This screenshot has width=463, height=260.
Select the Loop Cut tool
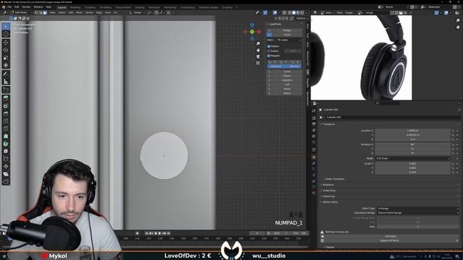(x=6, y=121)
